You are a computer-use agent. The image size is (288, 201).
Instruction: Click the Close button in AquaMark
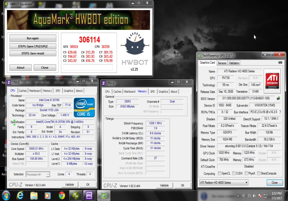(45, 67)
